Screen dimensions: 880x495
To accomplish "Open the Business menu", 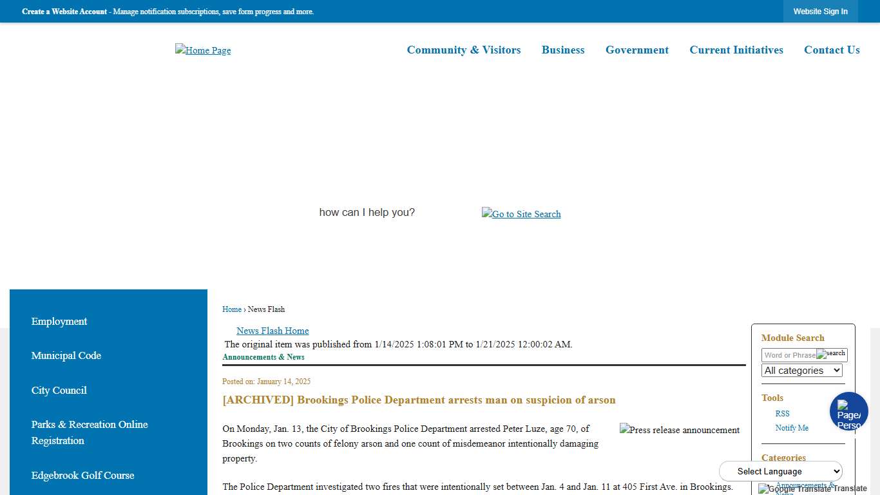I will coord(563,50).
